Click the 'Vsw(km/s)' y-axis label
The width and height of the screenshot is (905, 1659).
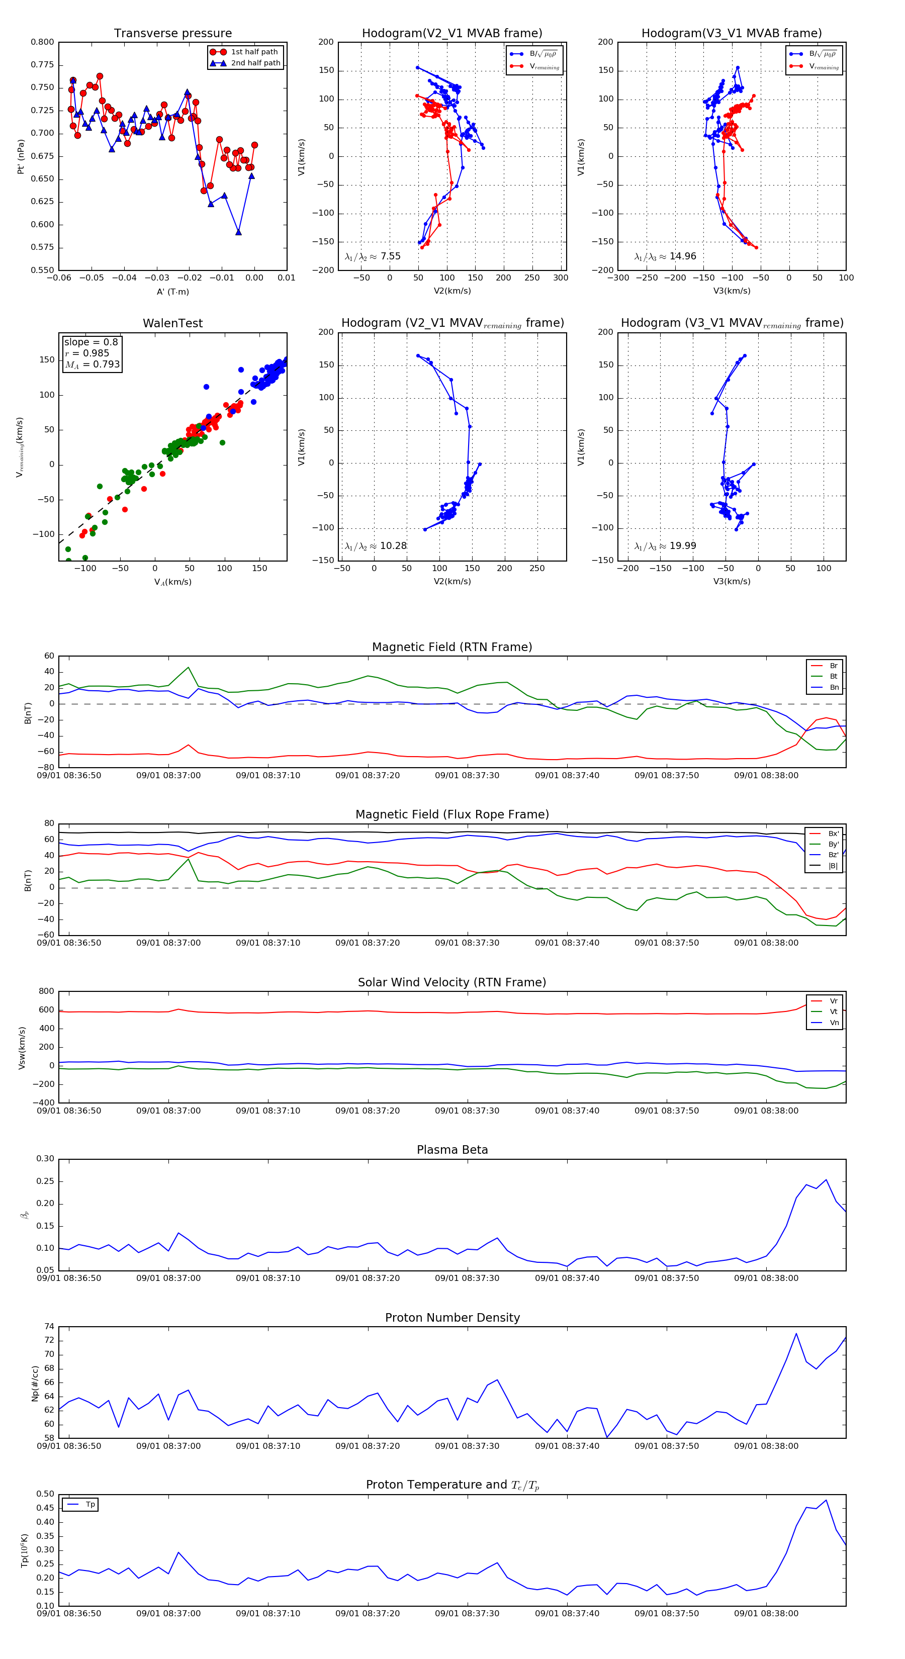(21, 1048)
